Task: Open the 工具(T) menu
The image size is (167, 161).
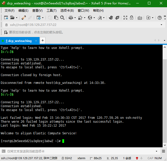Action: point(51,11)
